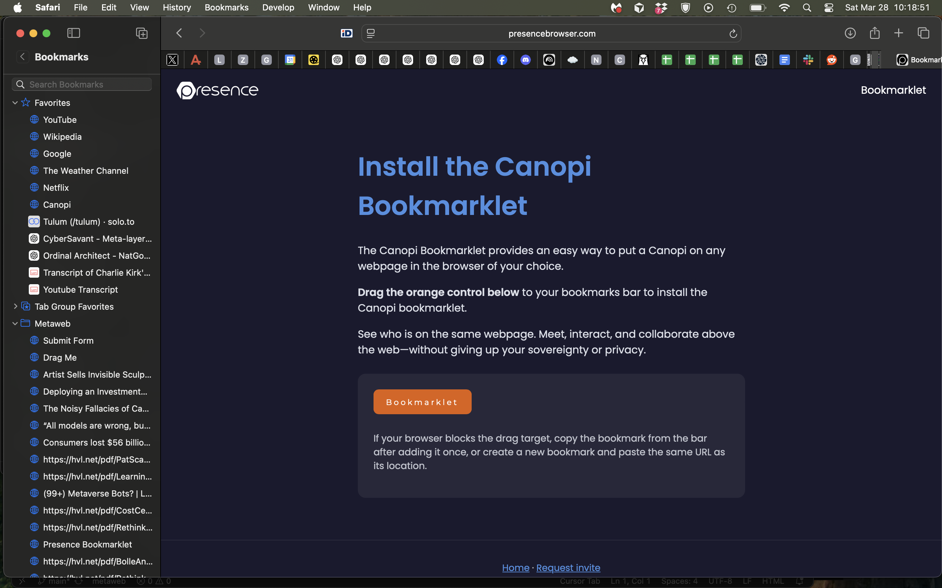Toggle the bookmarks sidebar
This screenshot has width=942, height=588.
74,33
